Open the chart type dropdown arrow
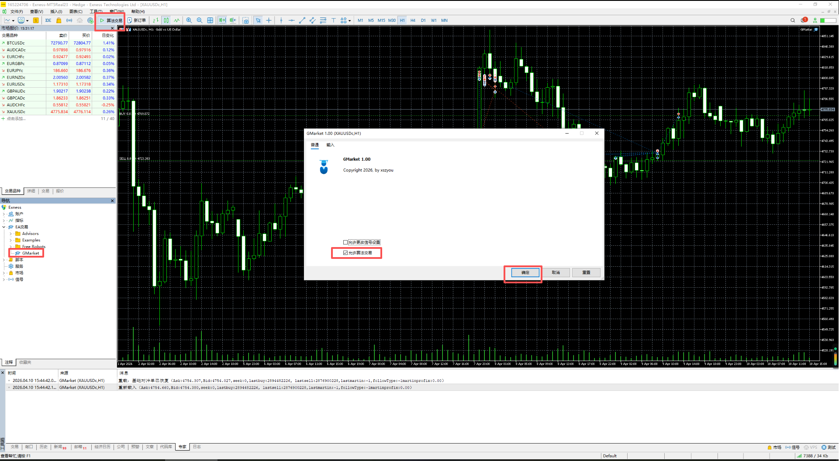The image size is (839, 461). [x=13, y=21]
